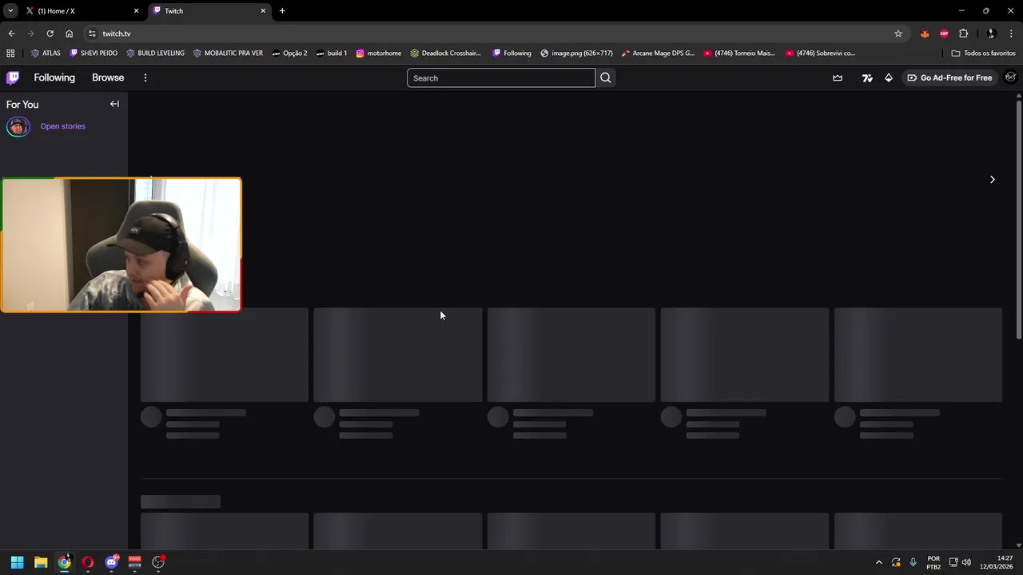Image resolution: width=1023 pixels, height=575 pixels.
Task: Click the Twitch search field
Action: [x=501, y=77]
